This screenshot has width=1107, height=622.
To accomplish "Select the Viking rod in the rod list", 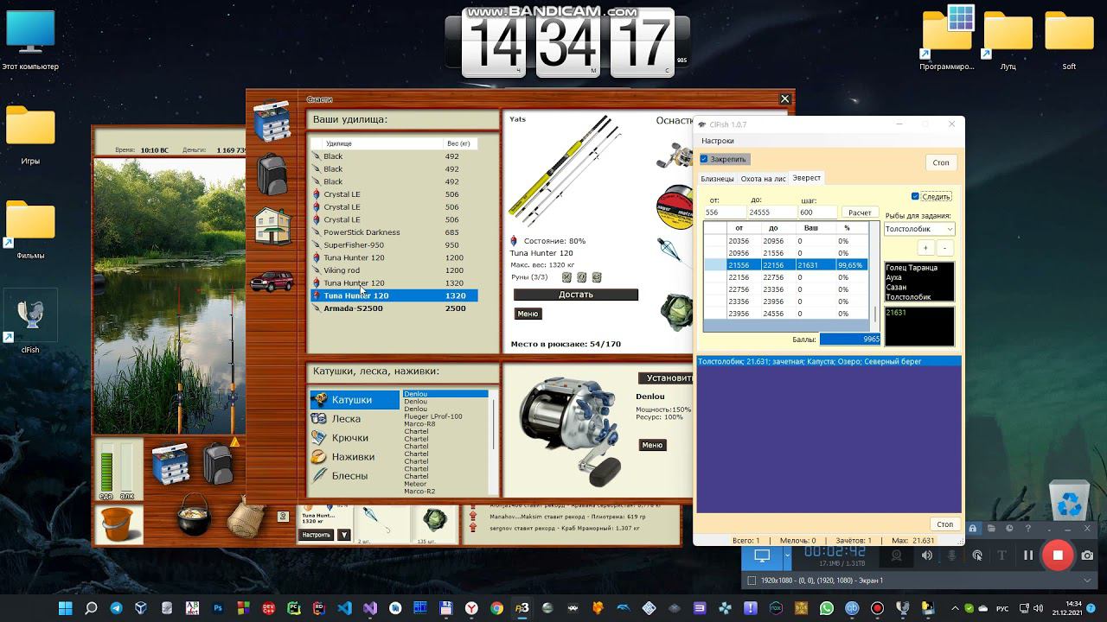I will [x=394, y=270].
